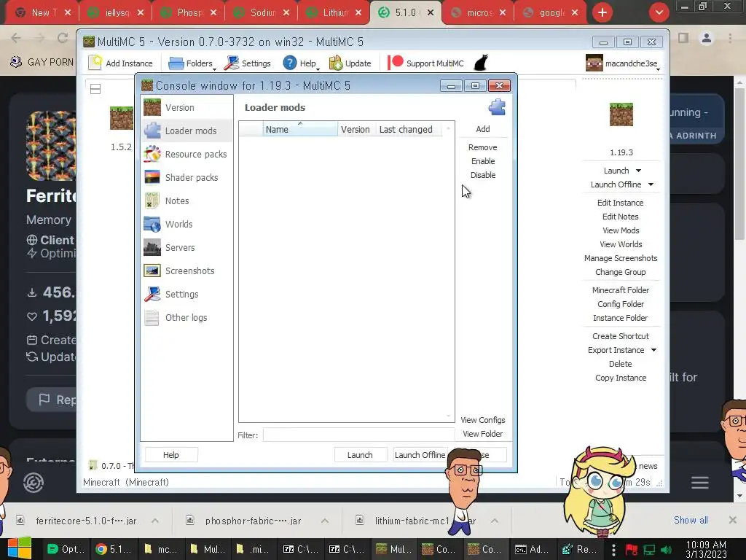This screenshot has height=560, width=746.
Task: Click Remove in the mods panel
Action: 483,147
